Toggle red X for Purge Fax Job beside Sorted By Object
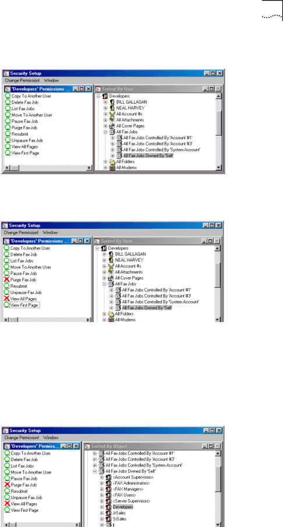 click(x=7, y=485)
